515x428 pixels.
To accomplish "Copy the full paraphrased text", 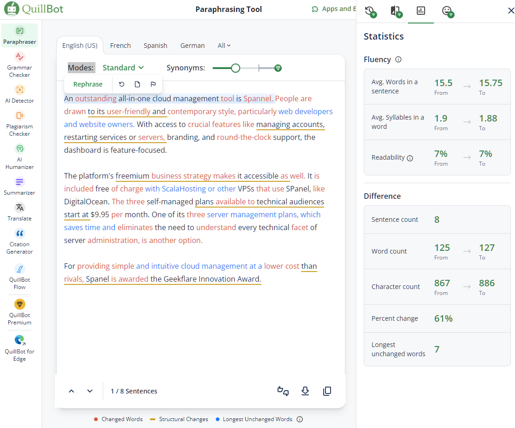I will [327, 391].
